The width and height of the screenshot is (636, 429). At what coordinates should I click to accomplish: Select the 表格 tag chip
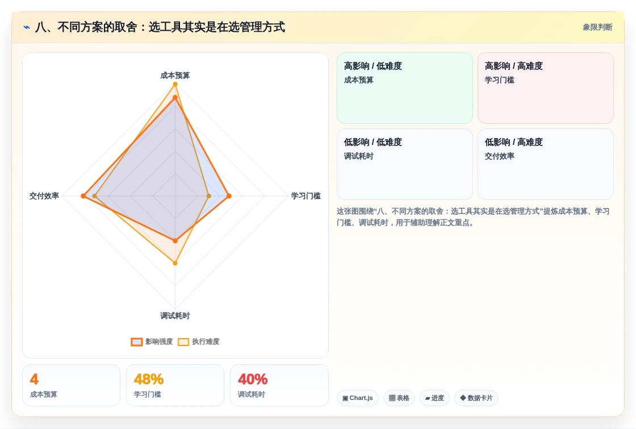pyautogui.click(x=399, y=398)
